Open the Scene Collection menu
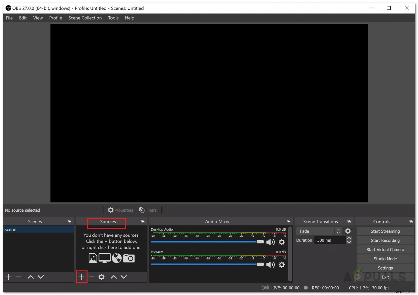 point(85,18)
